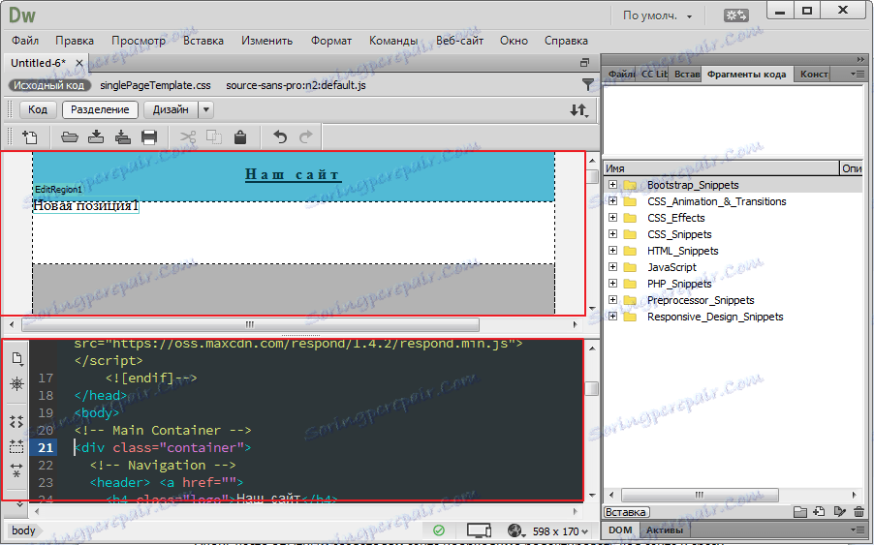Collapse selection icon in the code toolbar
The width and height of the screenshot is (874, 545).
16,446
